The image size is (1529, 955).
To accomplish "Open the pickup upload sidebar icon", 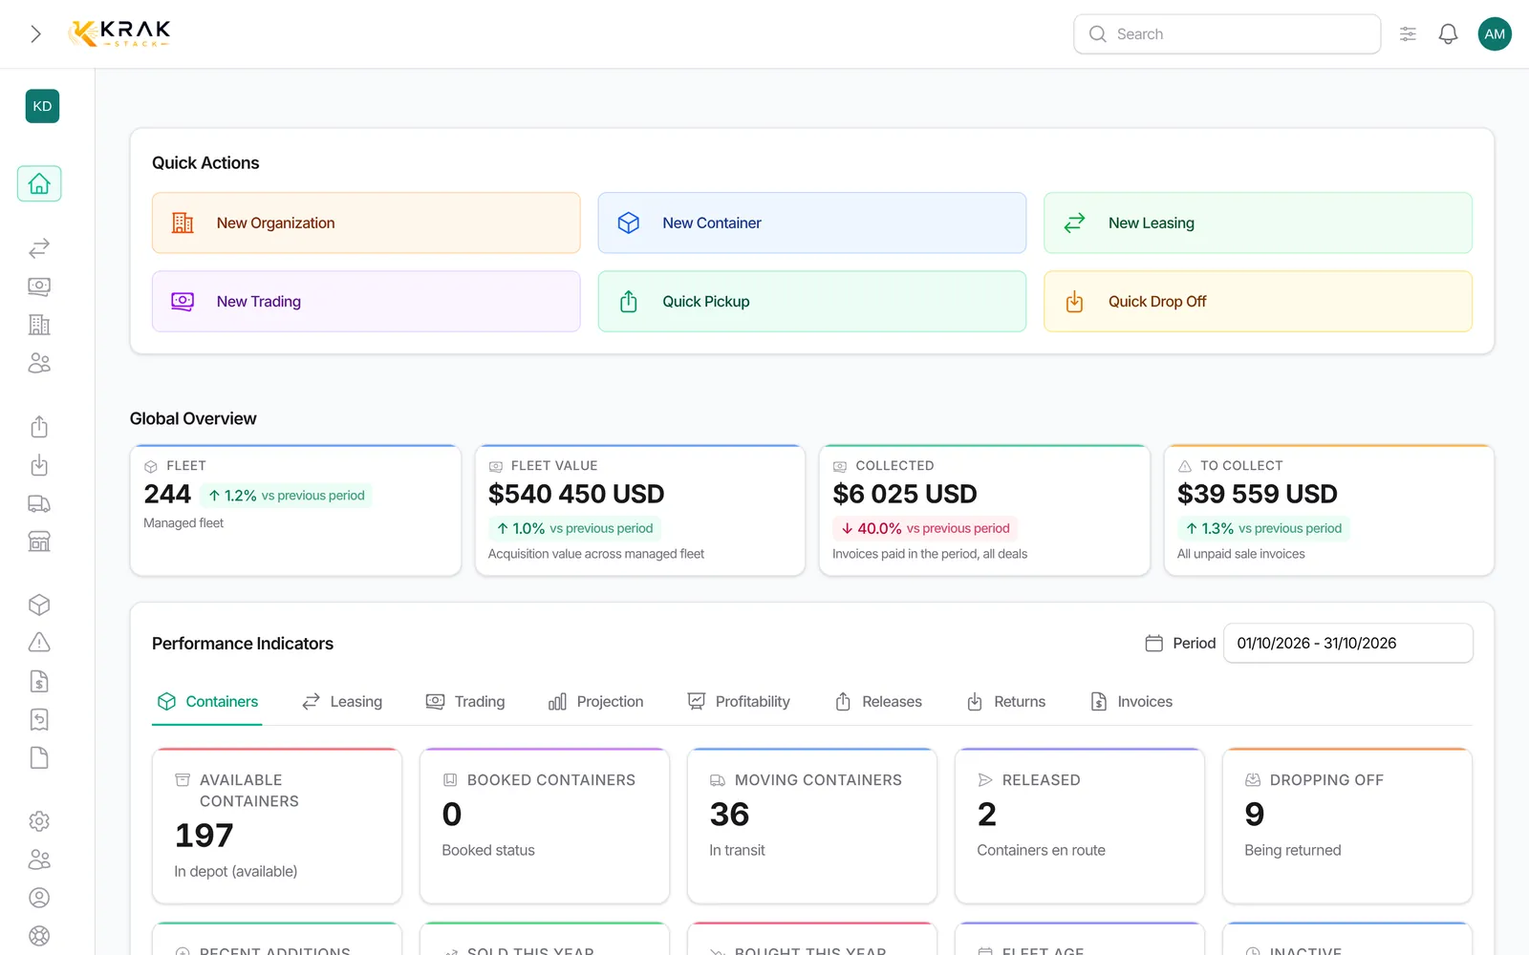I will 39,427.
